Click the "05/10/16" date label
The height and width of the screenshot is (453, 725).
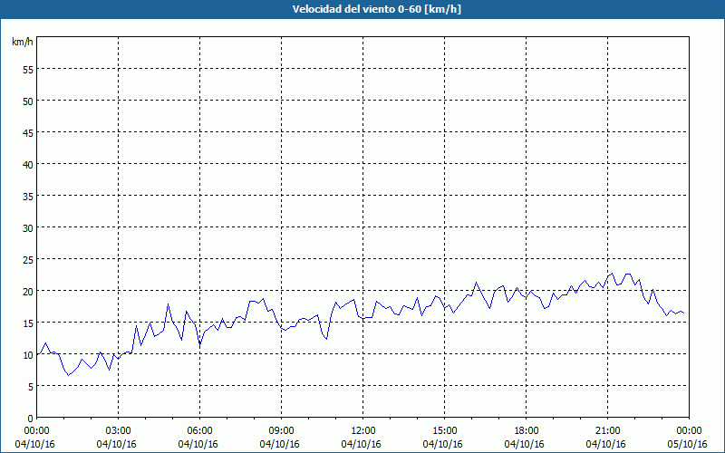[x=687, y=444]
